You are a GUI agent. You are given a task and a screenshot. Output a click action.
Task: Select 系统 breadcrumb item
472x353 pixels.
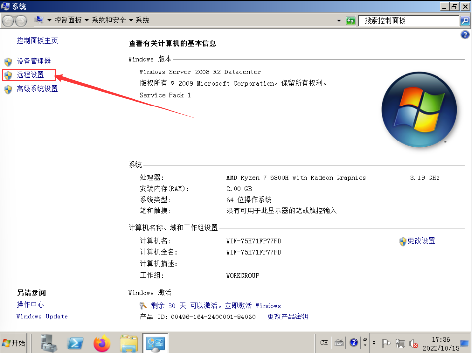tap(142, 20)
